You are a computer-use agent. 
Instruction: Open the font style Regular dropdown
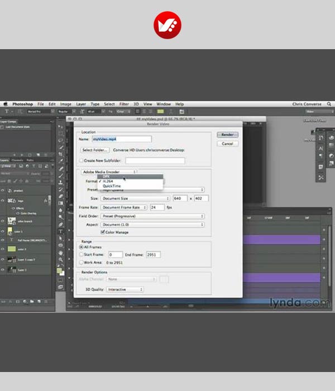coord(67,112)
